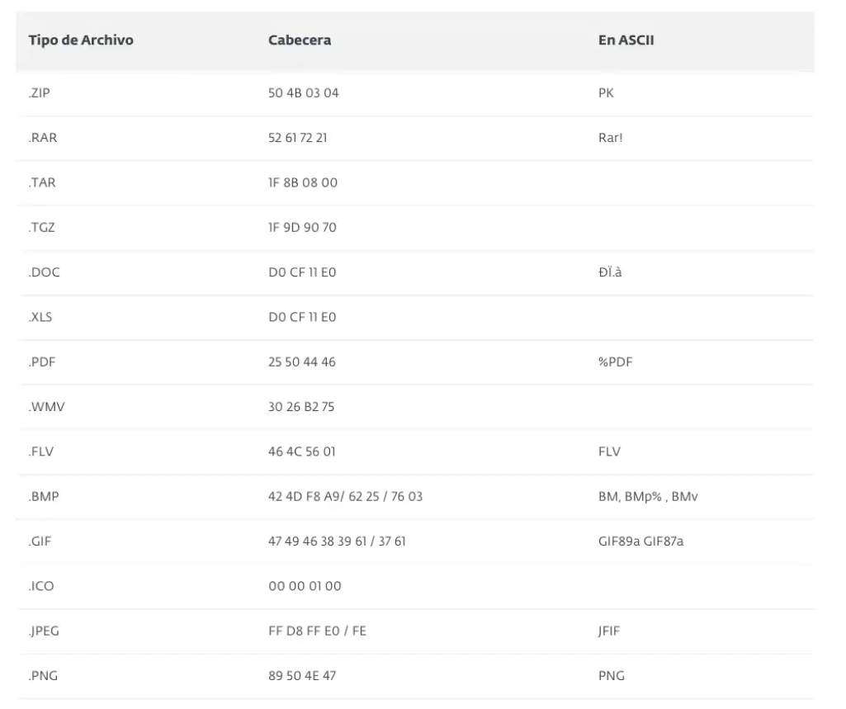This screenshot has width=846, height=709.
Task: Select the '.ZIP' file type cell
Action: 39,92
